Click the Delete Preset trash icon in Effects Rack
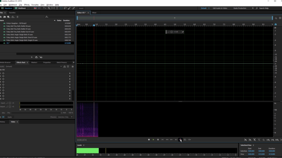Viewport: 282px width, 158px height. point(68,66)
